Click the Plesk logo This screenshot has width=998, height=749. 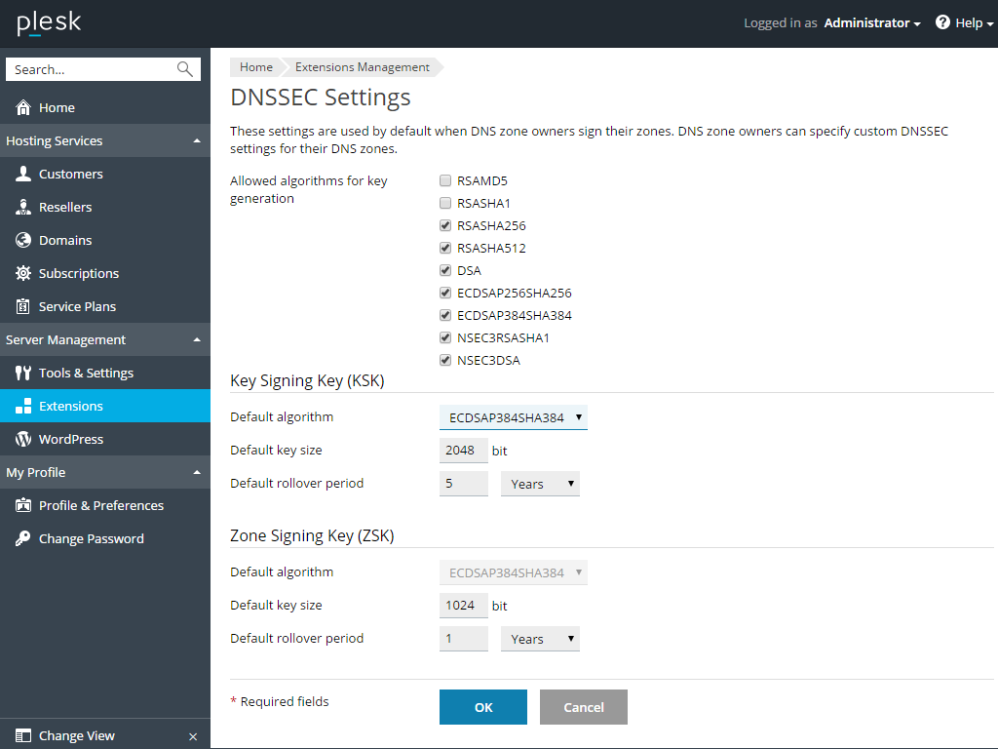click(x=49, y=23)
